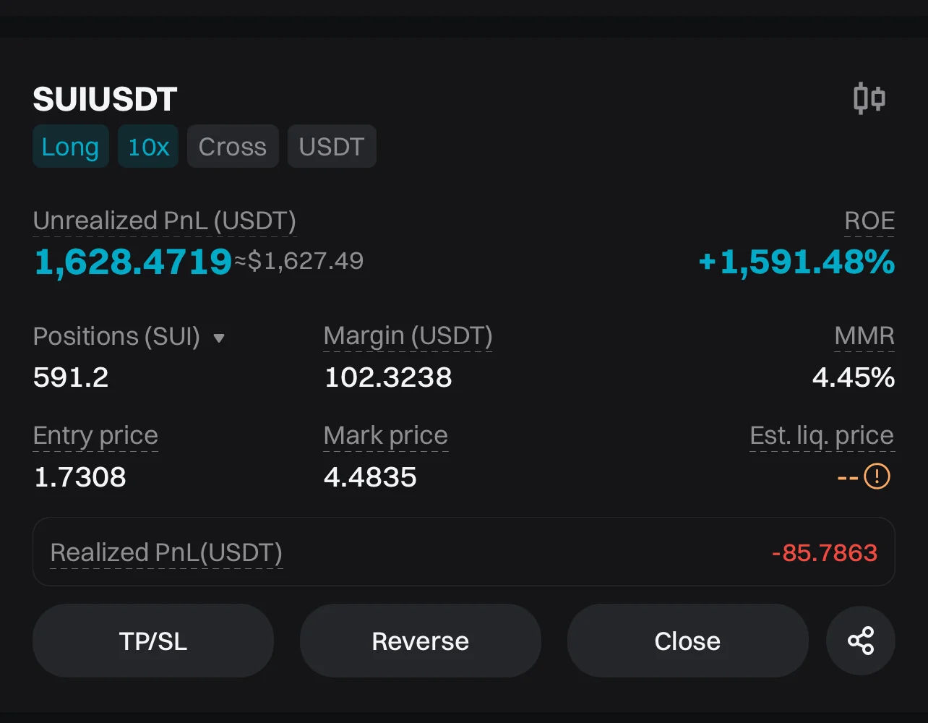This screenshot has width=928, height=723.
Task: Expand the Positions (SUI) unit dropdown
Action: point(219,338)
